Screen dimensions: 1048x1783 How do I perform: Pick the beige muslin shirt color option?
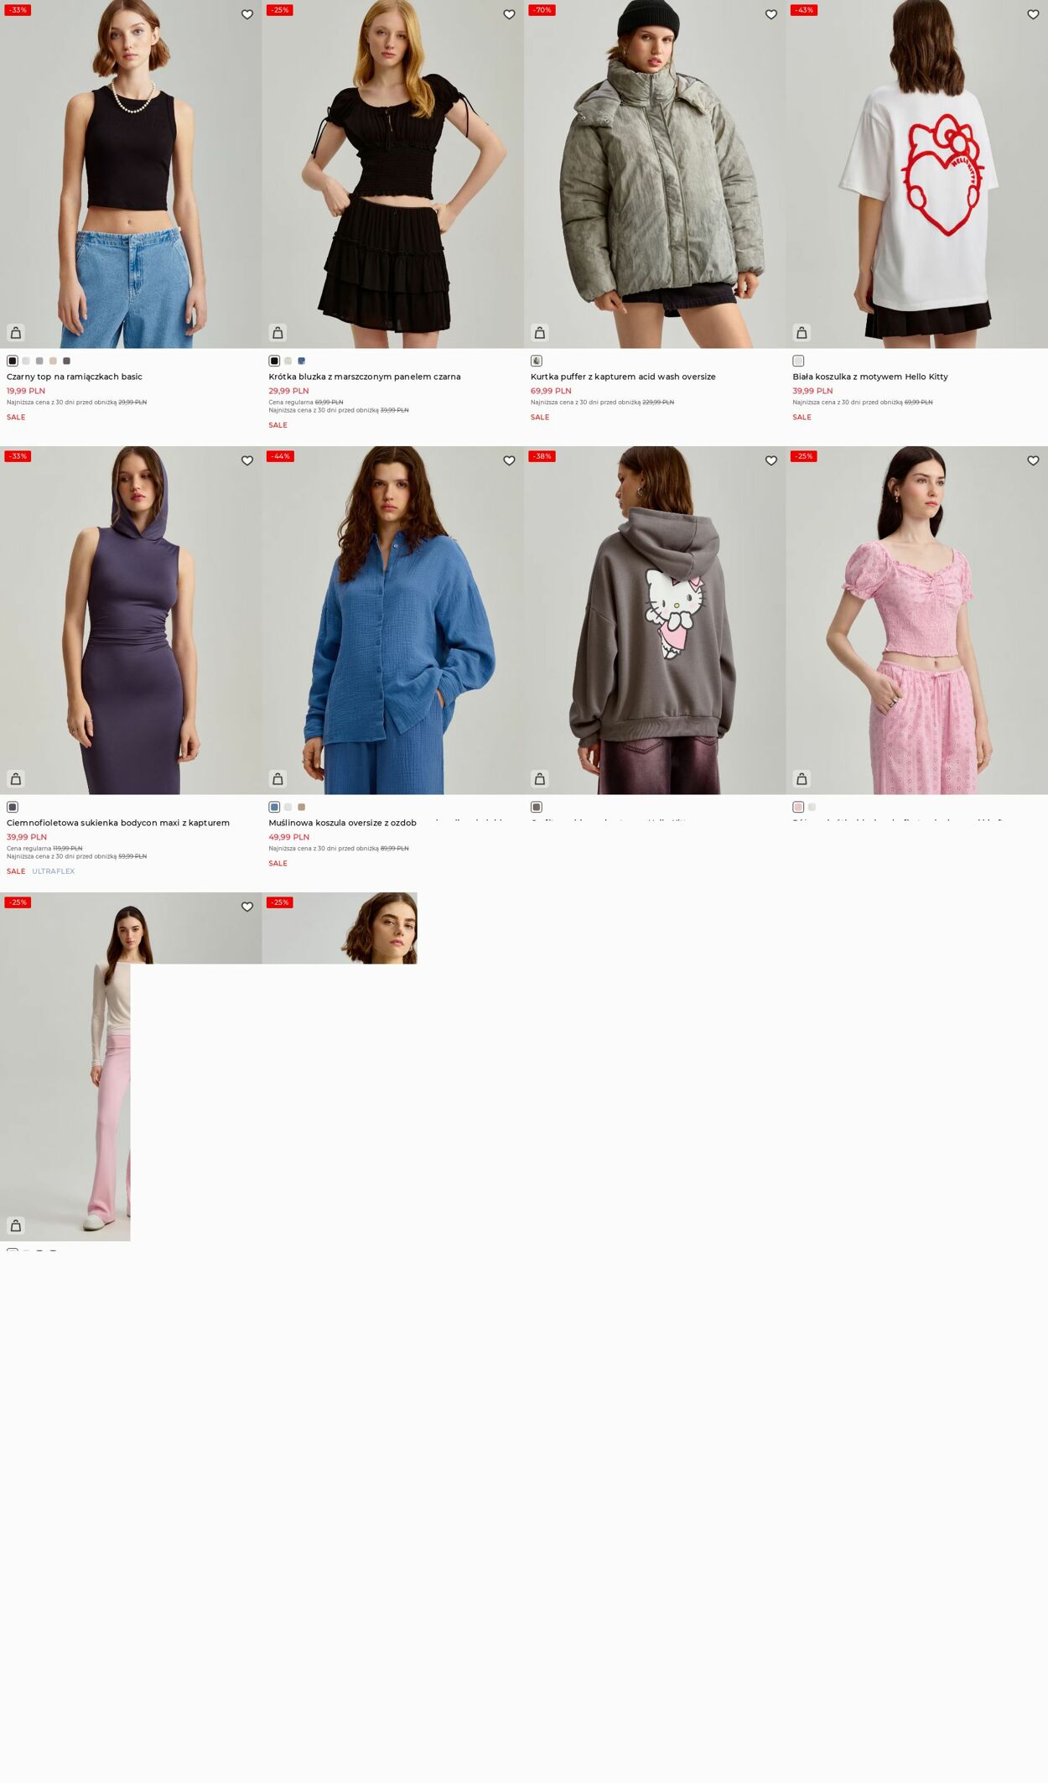[x=302, y=807]
